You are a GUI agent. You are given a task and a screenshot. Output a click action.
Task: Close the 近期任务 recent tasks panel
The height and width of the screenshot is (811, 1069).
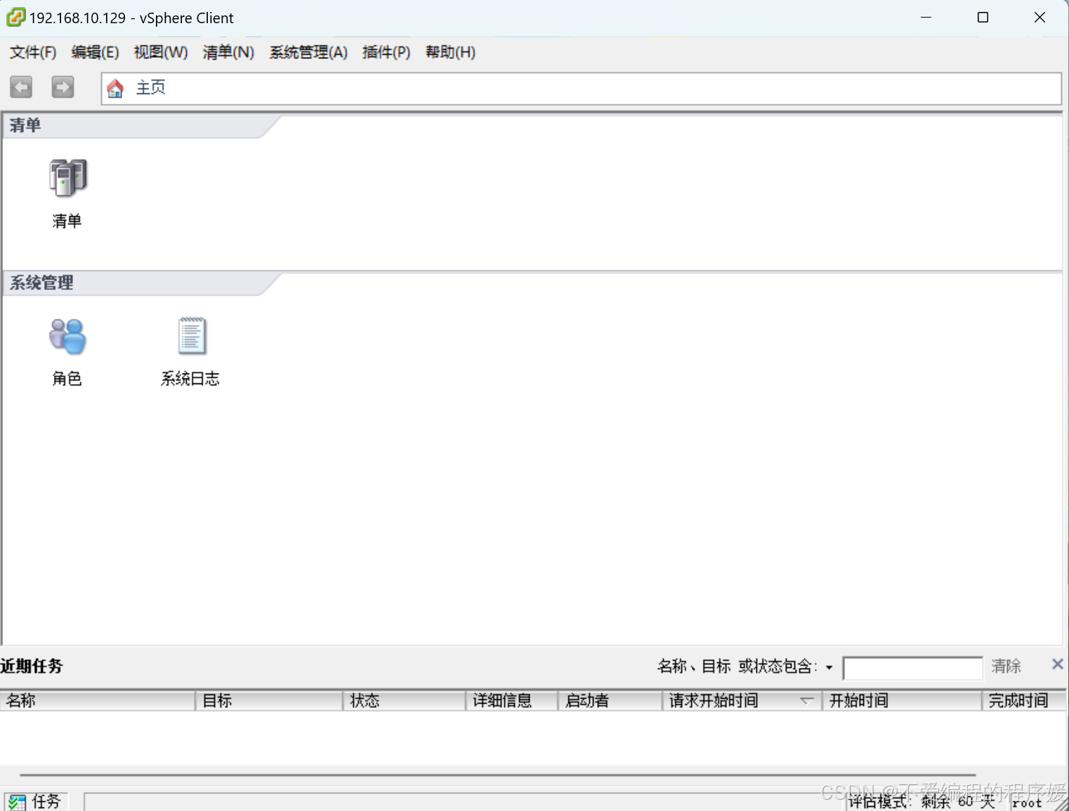(1057, 664)
